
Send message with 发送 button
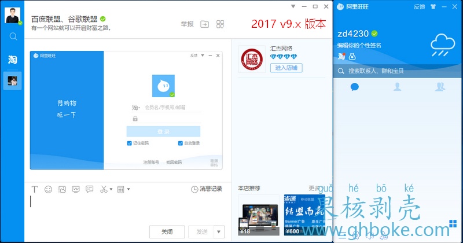201,232
